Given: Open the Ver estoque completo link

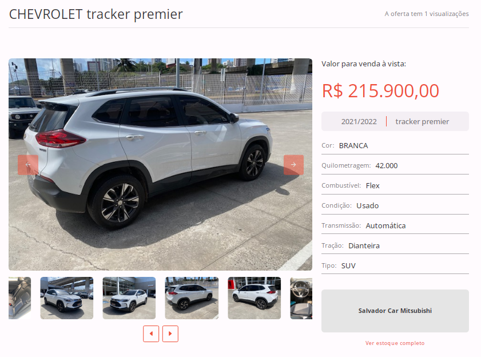Looking at the screenshot, I should point(395,343).
